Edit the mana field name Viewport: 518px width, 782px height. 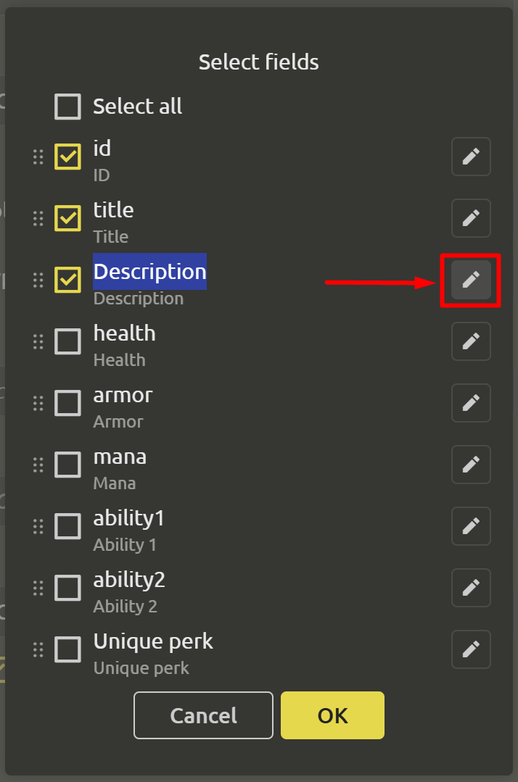point(471,465)
